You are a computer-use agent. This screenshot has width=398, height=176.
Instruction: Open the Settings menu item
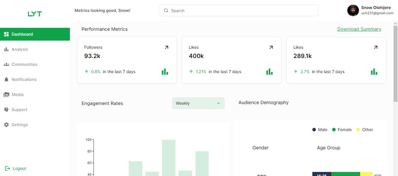[x=35, y=125]
